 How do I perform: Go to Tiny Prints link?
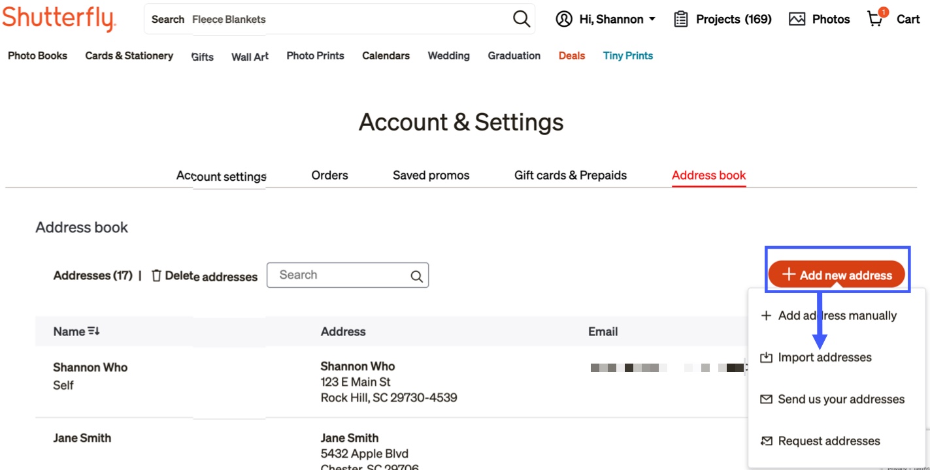(x=628, y=55)
